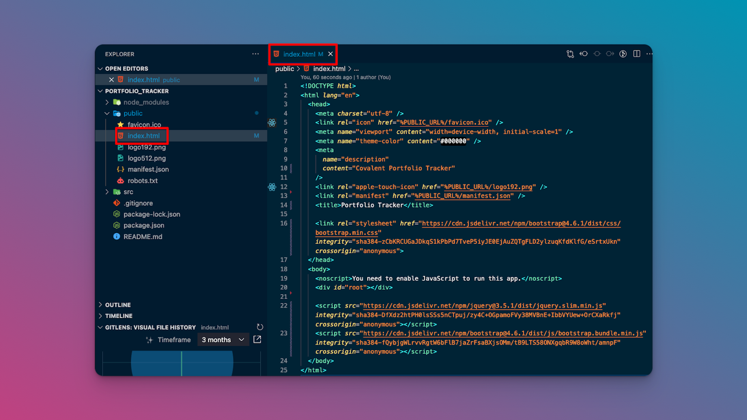Image resolution: width=747 pixels, height=420 pixels.
Task: Close the index.html editor tab
Action: point(331,54)
